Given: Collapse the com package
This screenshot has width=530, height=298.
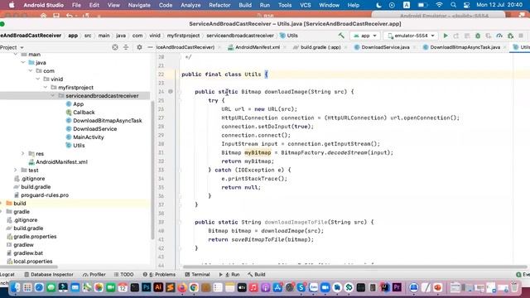Looking at the screenshot, I should [31, 71].
